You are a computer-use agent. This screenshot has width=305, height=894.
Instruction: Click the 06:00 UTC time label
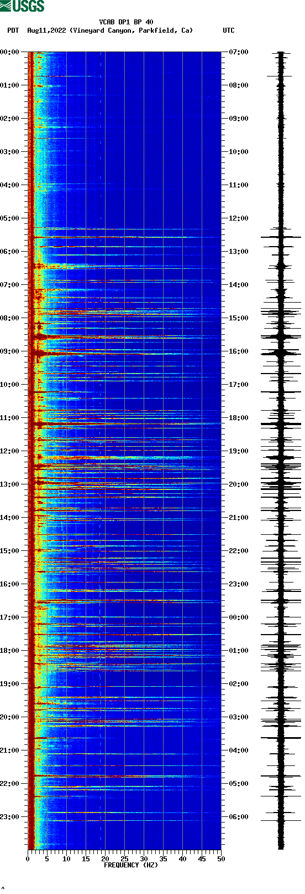[x=239, y=817]
